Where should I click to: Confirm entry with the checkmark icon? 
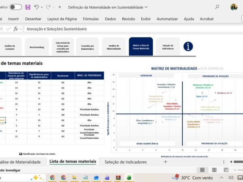[x=9, y=29]
